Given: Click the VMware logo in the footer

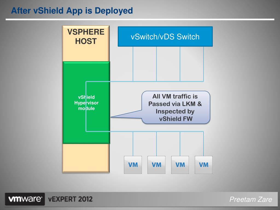Looking at the screenshot, I should 25,199.
